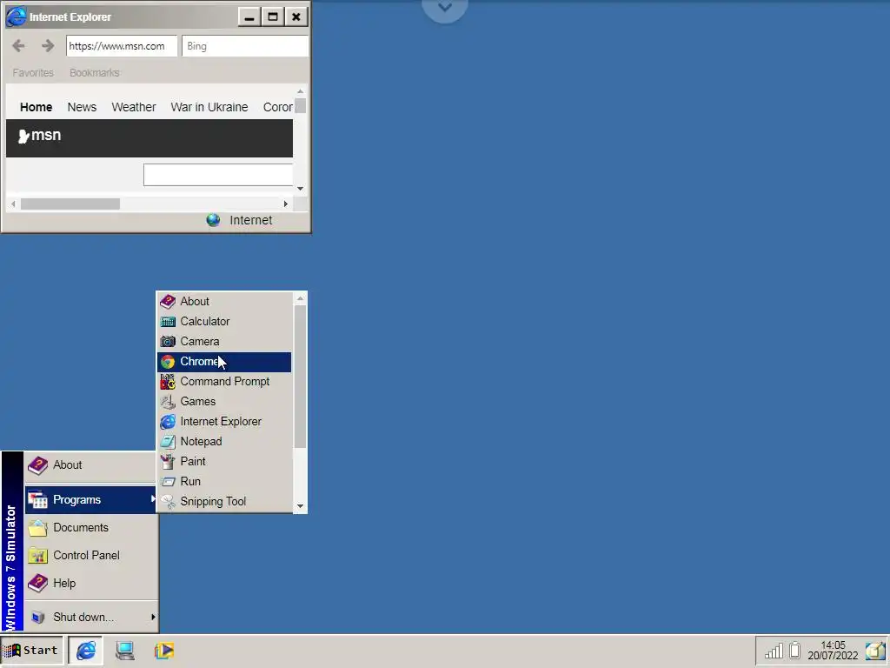Image resolution: width=890 pixels, height=668 pixels.
Task: Start Paint from the Programs submenu
Action: pyautogui.click(x=224, y=462)
